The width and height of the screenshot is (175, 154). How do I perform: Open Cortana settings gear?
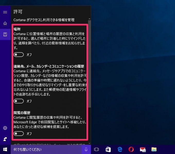coord(5,128)
